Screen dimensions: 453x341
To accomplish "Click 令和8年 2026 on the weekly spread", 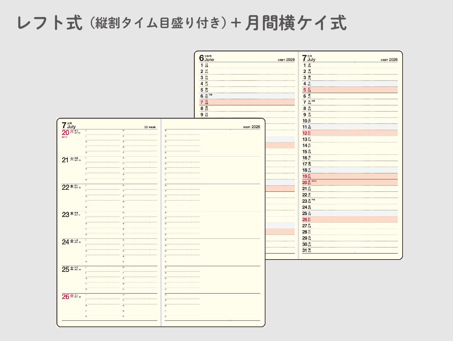I will click(252, 127).
